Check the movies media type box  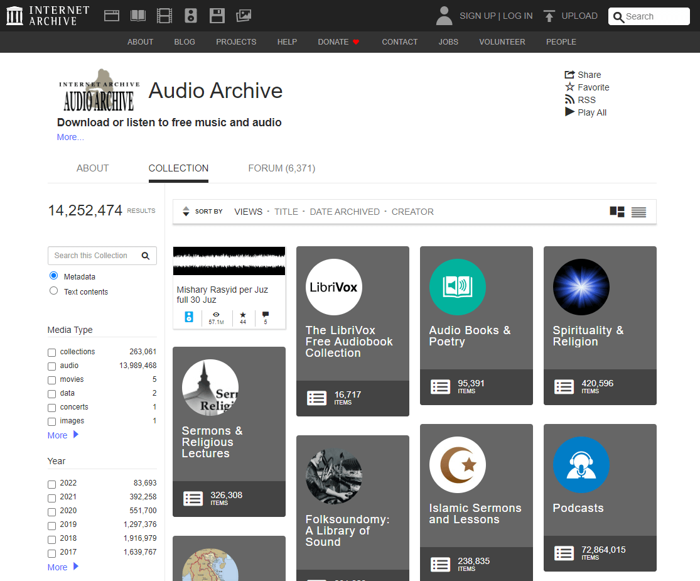(x=51, y=380)
